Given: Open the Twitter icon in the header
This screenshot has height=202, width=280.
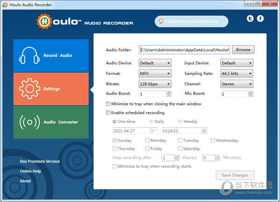Looking at the screenshot, I should pyautogui.click(x=250, y=19).
